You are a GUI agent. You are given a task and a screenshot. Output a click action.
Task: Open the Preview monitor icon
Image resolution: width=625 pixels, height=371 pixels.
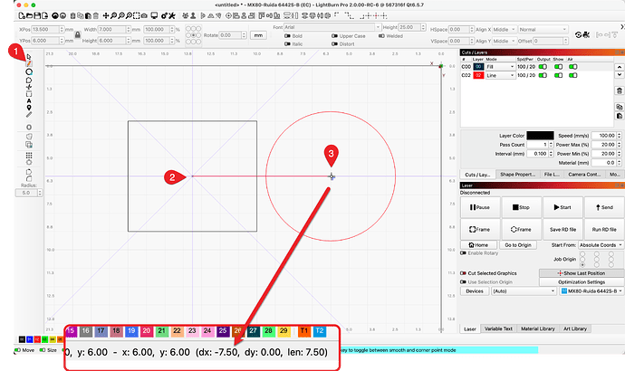(x=154, y=16)
